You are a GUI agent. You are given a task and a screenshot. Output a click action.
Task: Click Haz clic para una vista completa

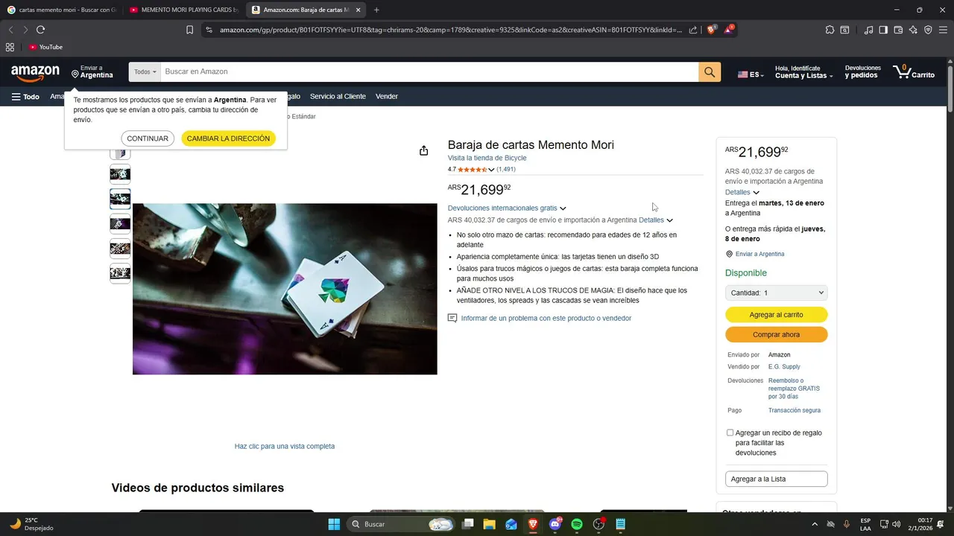pos(285,446)
